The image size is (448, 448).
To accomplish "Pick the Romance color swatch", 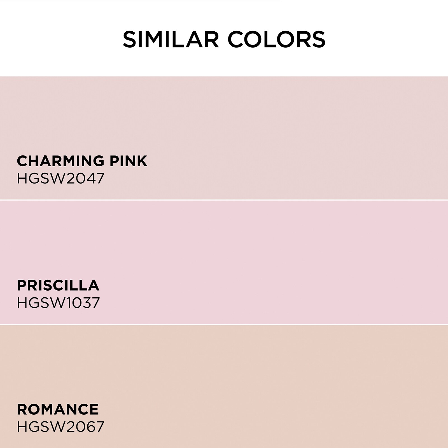I will [224, 387].
